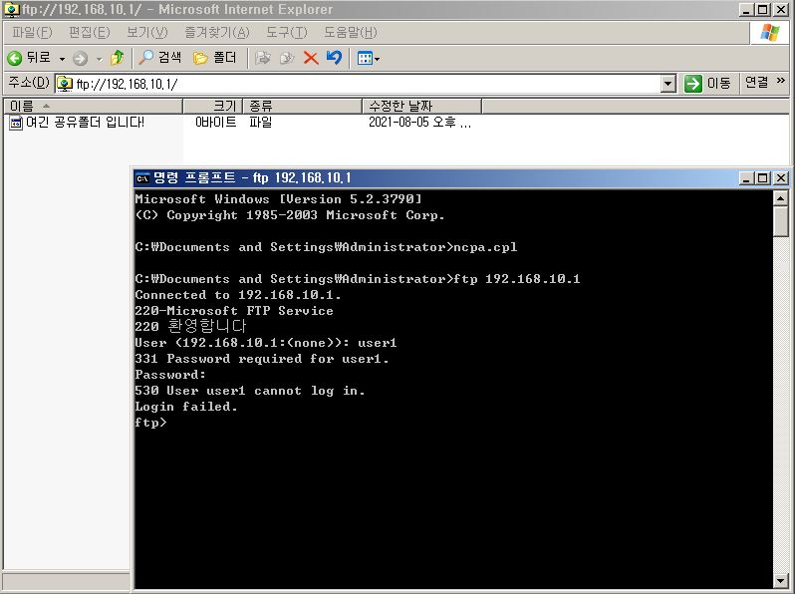
Task: Click the '220-Microsoft FTP Service' line
Action: [x=234, y=311]
